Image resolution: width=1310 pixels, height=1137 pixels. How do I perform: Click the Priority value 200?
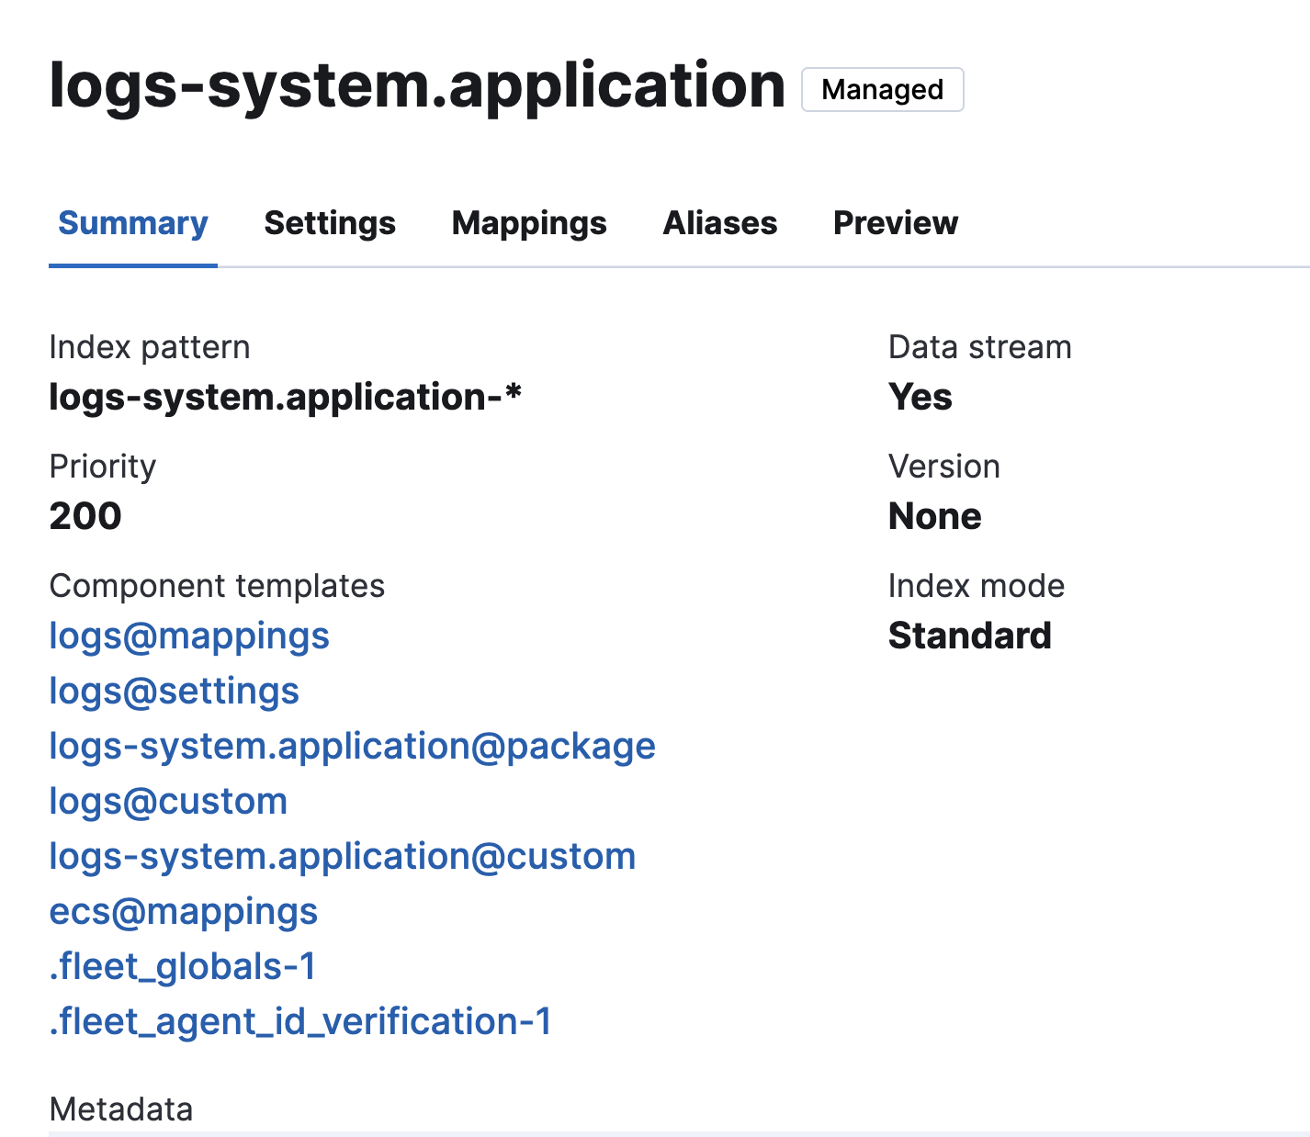[x=85, y=515]
